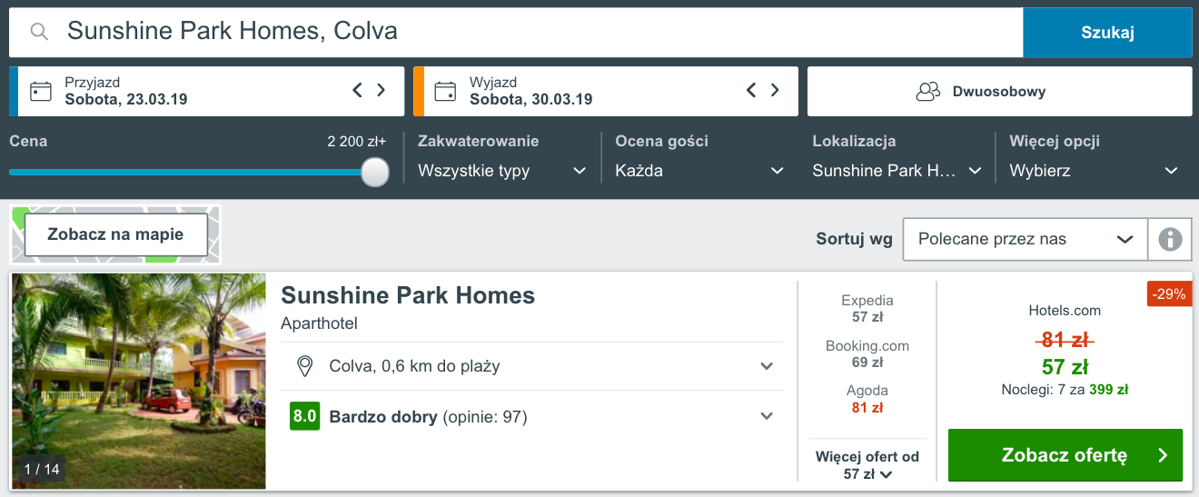Expand Więcej ofert od 57 zł

(867, 465)
